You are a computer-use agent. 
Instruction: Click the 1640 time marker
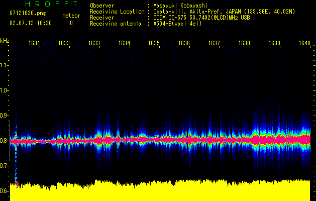coord(304,43)
